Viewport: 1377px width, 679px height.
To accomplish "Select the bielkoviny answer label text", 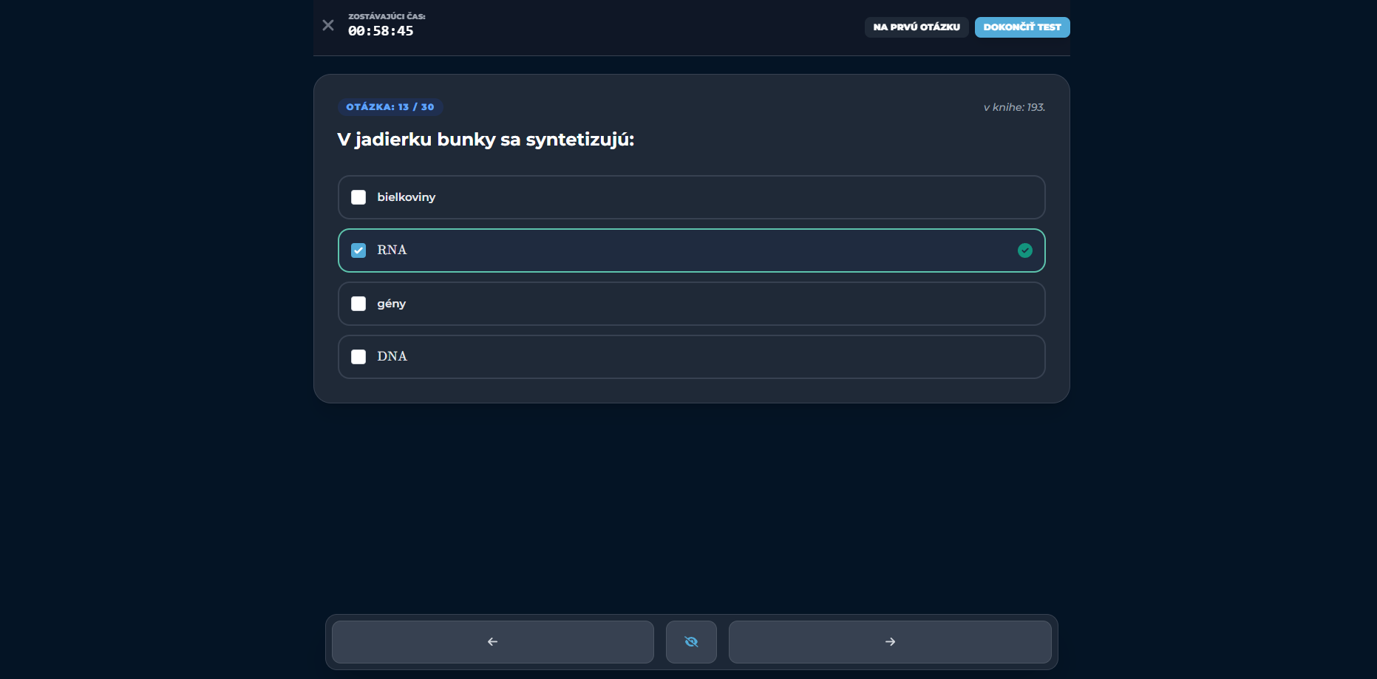I will point(406,197).
